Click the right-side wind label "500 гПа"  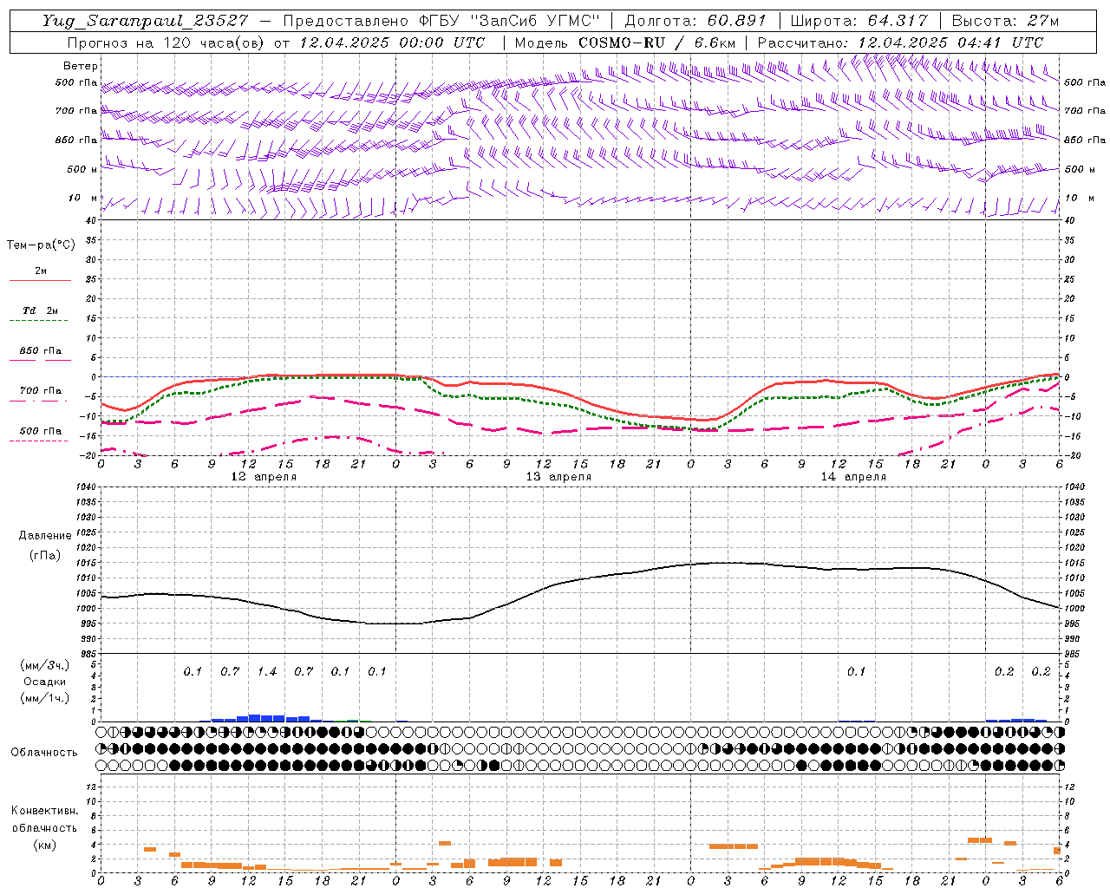[1085, 82]
